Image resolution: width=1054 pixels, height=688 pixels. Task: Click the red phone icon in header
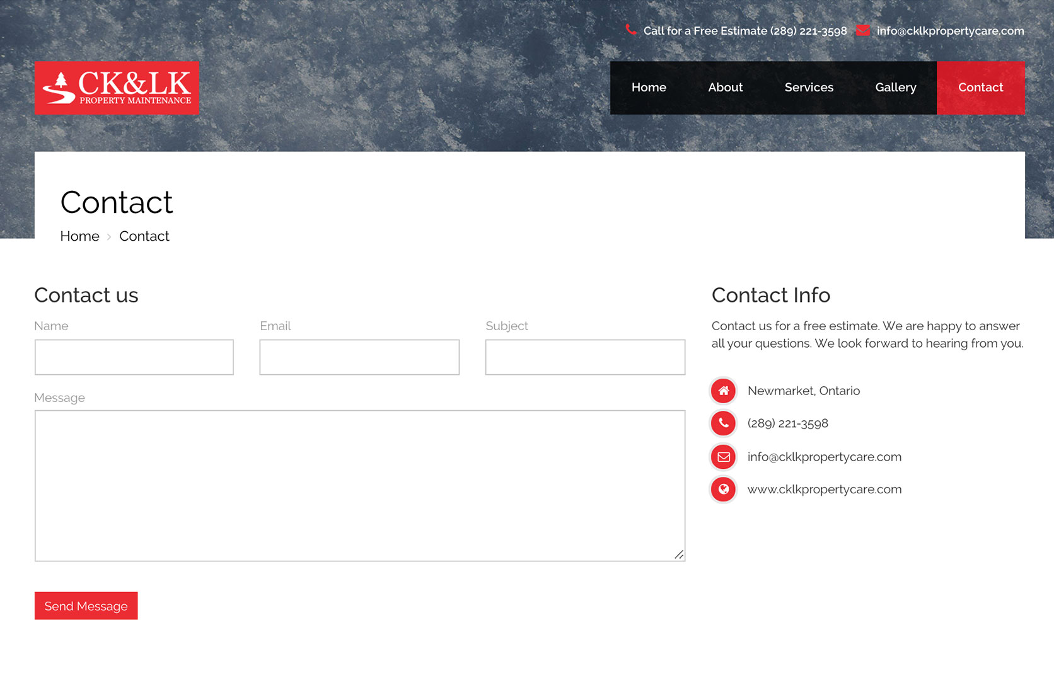pos(630,30)
